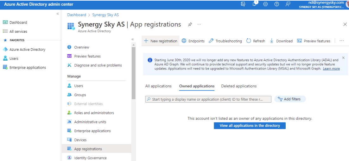Focus the application filter search box
The width and height of the screenshot is (349, 161).
[208, 99]
